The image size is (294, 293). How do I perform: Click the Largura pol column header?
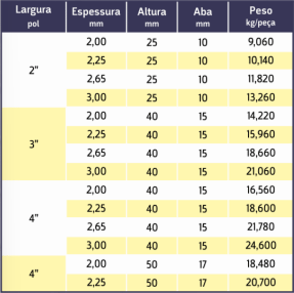coord(33,16)
